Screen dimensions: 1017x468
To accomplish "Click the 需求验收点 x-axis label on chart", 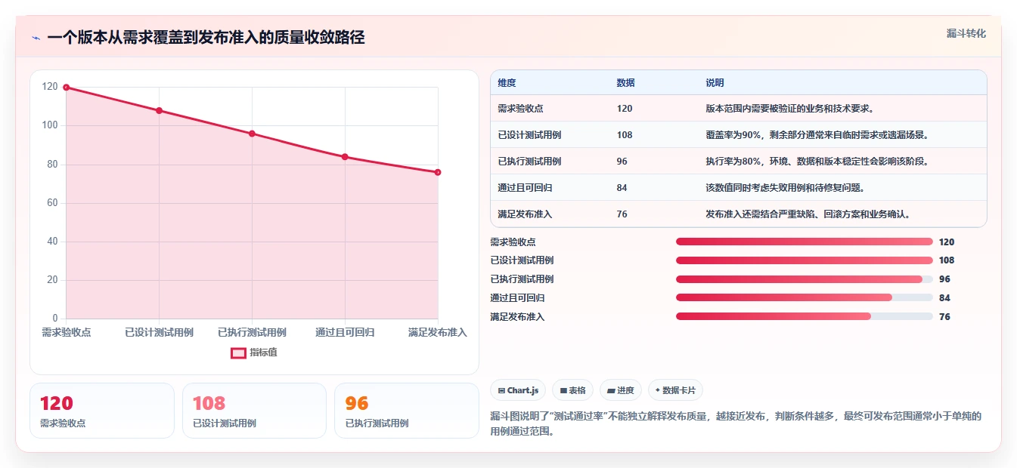I will 66,332.
